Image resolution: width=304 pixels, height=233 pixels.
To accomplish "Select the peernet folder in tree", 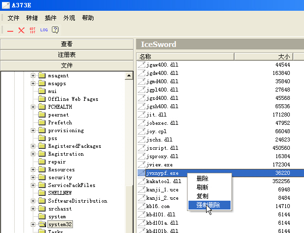I will [x=58, y=115].
